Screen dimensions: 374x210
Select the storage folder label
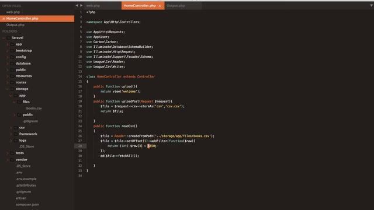22,89
